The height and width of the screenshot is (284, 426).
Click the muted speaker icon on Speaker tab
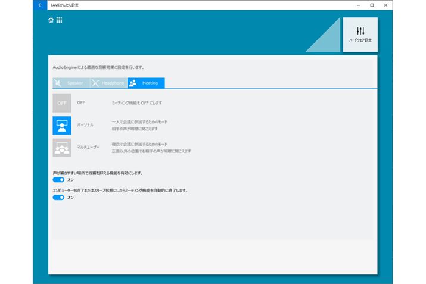[x=58, y=83]
